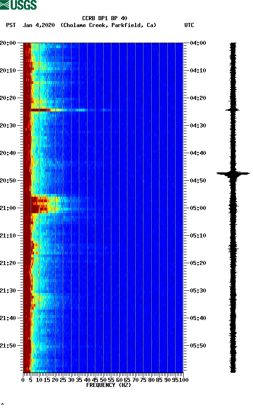Viewport: 253px width, 409px height.
Task: Click the '10' frequency tick label
Action: coord(39,380)
